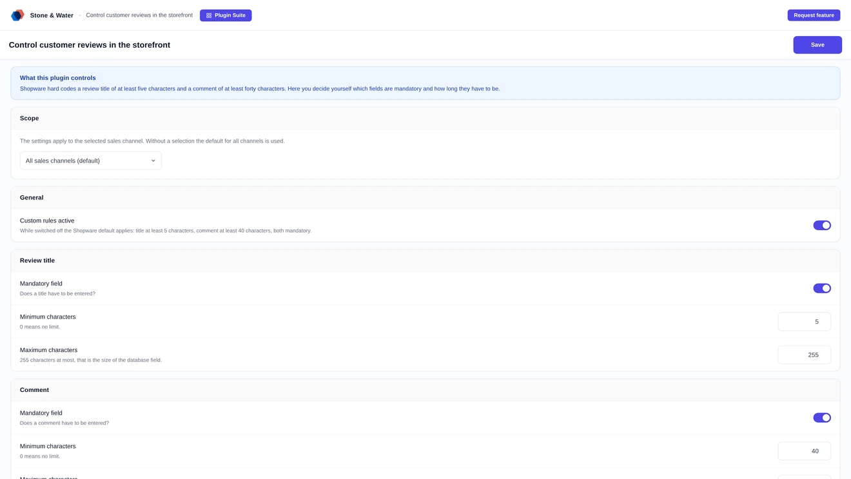This screenshot has width=851, height=479.
Task: Click Comment Minimum characters input
Action: click(x=804, y=451)
